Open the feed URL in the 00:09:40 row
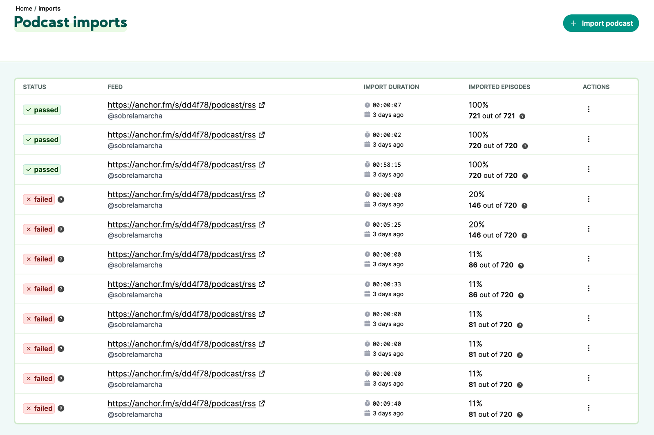 point(181,404)
